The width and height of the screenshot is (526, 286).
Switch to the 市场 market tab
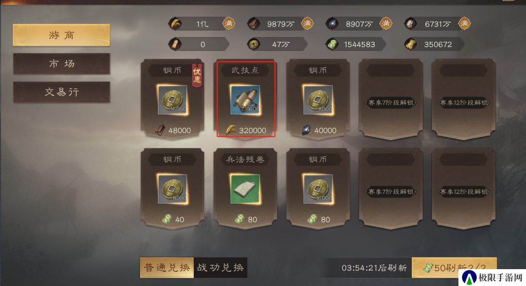(61, 63)
